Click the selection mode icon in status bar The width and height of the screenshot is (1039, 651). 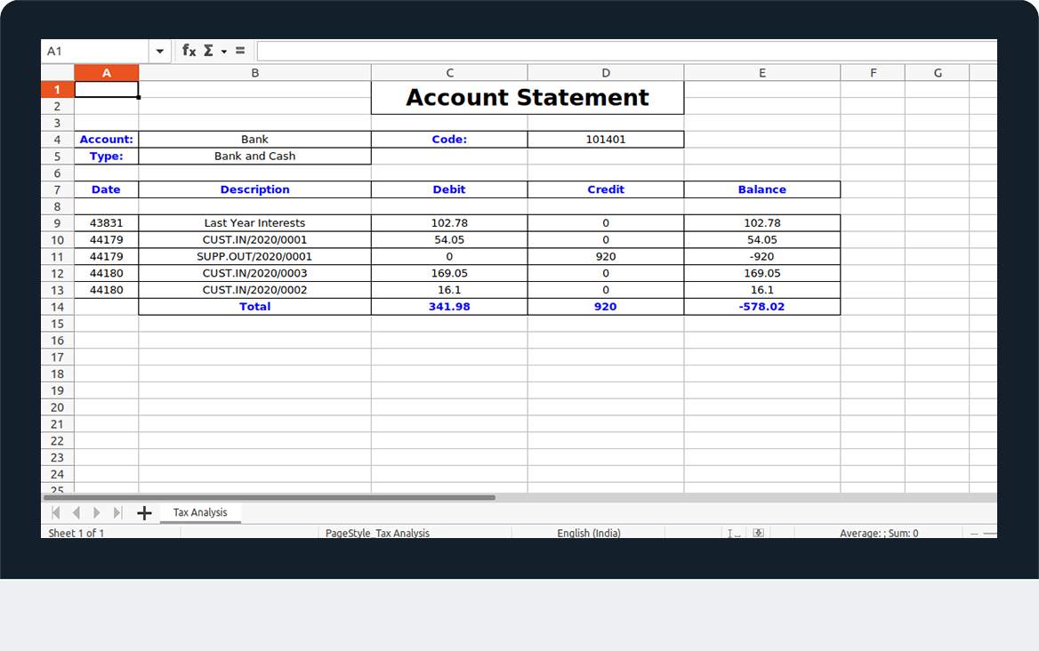[x=734, y=533]
